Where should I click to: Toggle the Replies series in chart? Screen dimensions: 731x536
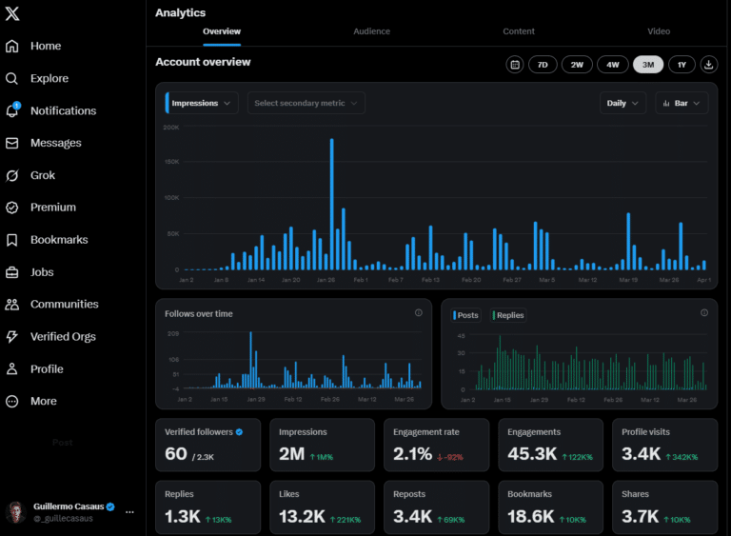pyautogui.click(x=508, y=315)
